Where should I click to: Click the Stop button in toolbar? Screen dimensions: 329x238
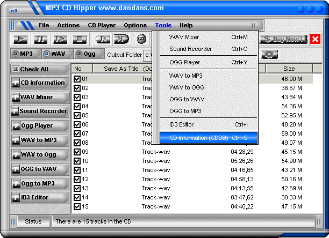click(x=80, y=39)
